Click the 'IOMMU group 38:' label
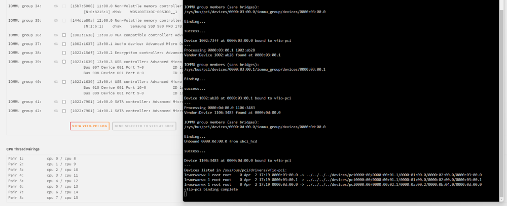 click(25, 53)
